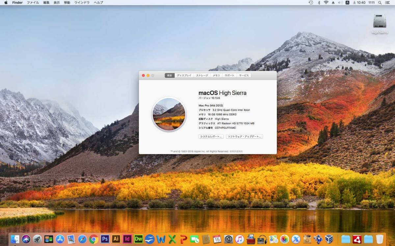
Task: Select serial number C07HP0UFF4MC text
Action: pyautogui.click(x=225, y=128)
